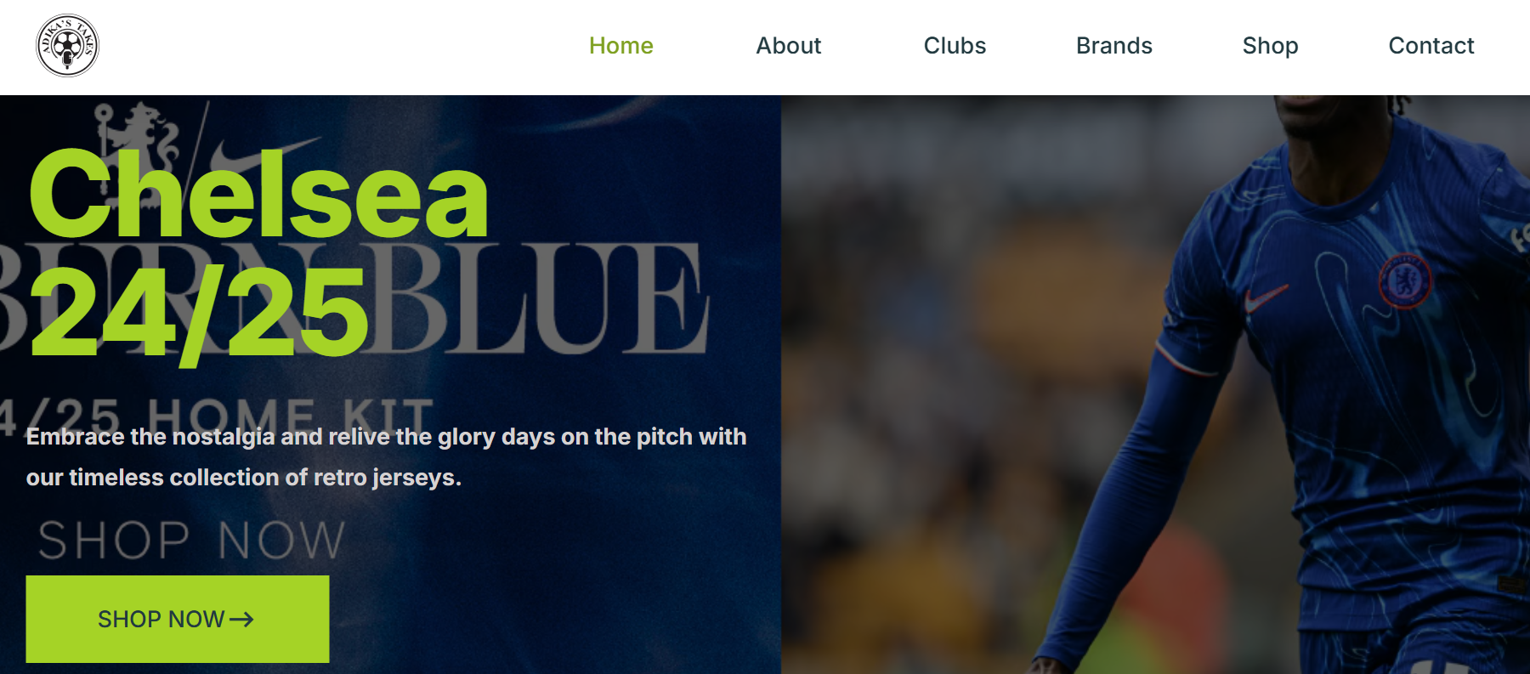The width and height of the screenshot is (1530, 674).
Task: Go to the Home navigation item
Action: click(621, 46)
